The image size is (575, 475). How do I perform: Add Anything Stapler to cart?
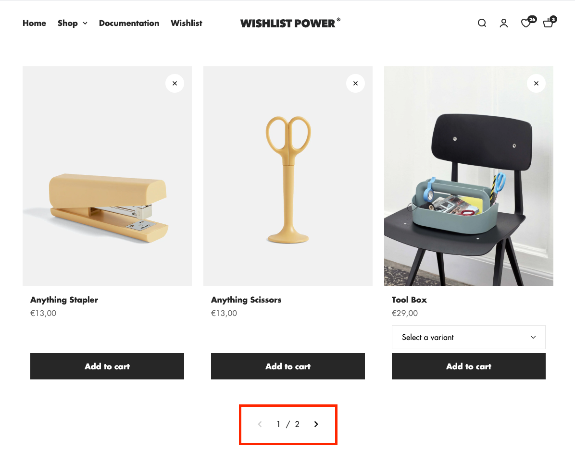point(107,366)
